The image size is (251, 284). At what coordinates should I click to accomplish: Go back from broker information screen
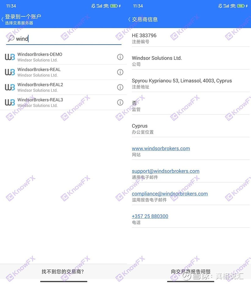129,19
